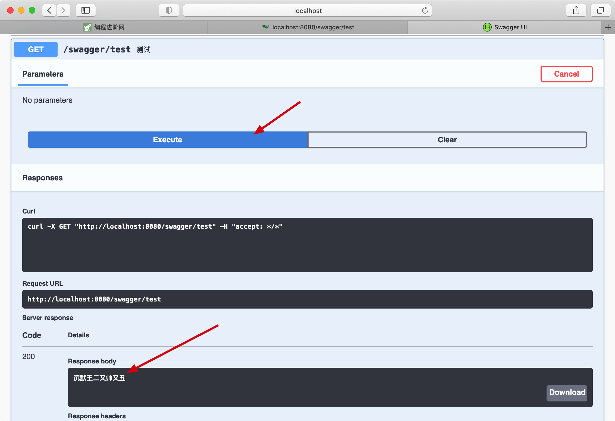
Task: Go back with Safari back arrow
Action: point(49,10)
